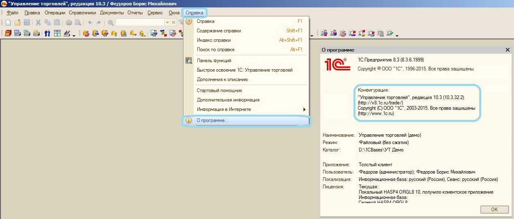Click the D:\1CBases\УТ Демо path
Viewport: 514px width, 219px height.
coord(381,150)
